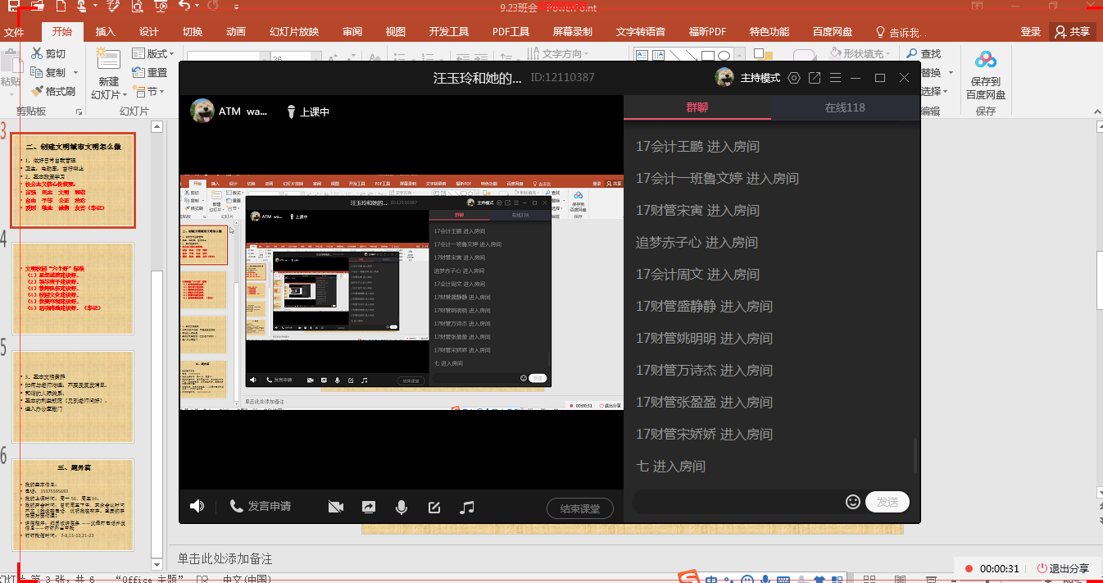
Task: Click the screen share icon
Action: coord(369,507)
